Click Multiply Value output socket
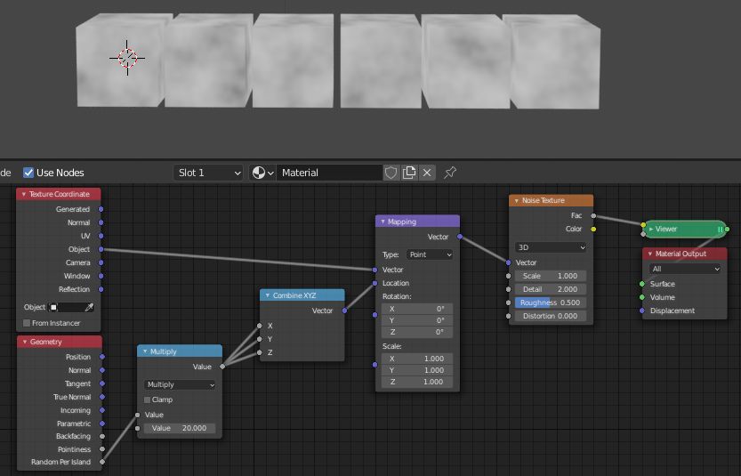 pos(222,367)
